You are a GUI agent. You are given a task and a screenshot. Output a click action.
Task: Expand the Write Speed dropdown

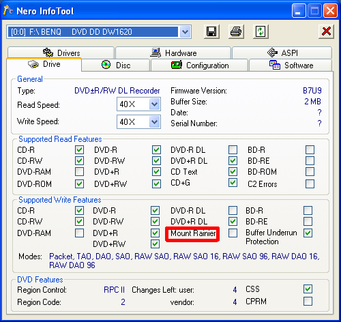click(x=154, y=122)
